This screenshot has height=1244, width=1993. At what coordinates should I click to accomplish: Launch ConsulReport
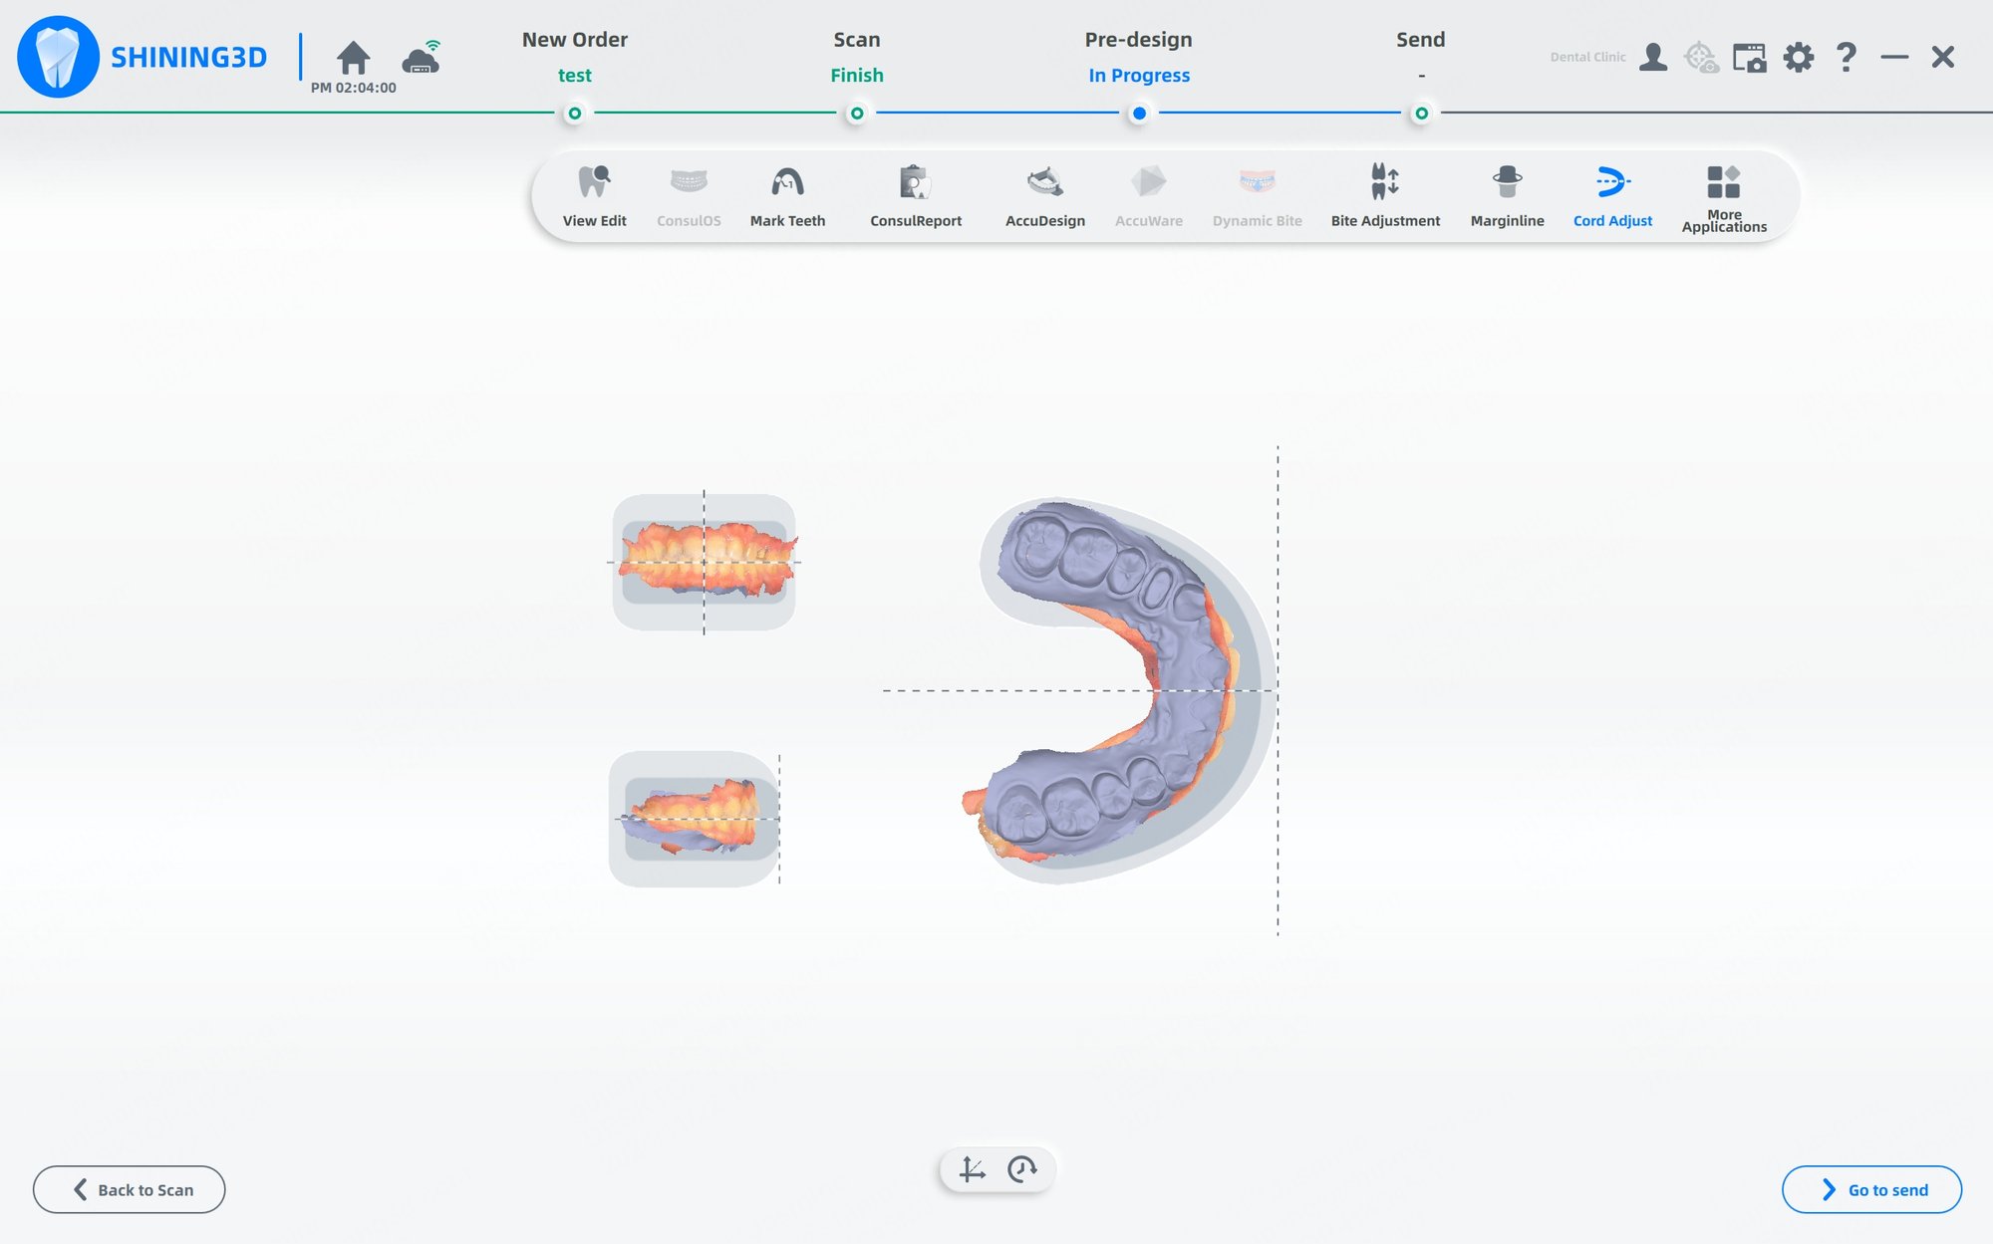click(915, 194)
